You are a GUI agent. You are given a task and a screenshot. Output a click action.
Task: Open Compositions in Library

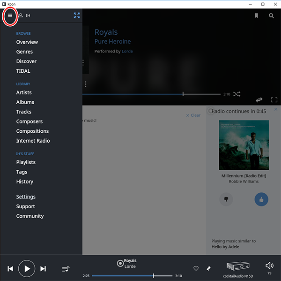coord(32,131)
